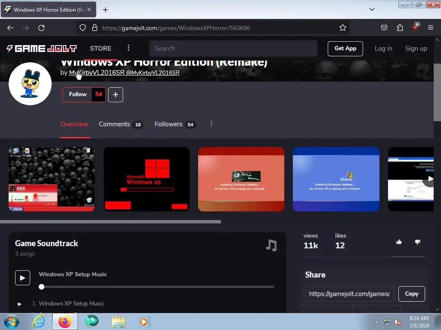Dislike the game with thumbs down

click(x=418, y=242)
